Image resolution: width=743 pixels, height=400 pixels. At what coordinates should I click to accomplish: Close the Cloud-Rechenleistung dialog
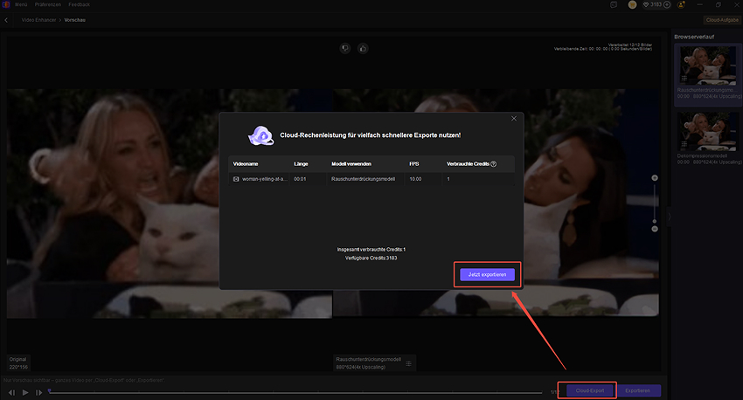514,118
